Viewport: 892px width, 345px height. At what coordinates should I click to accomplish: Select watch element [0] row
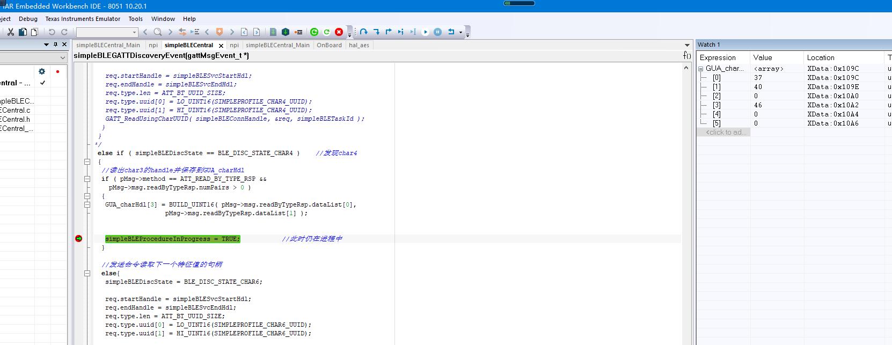(x=794, y=78)
